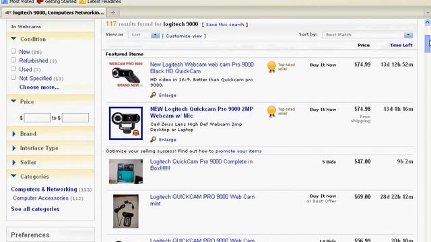Check the New condition checkbox

13,51
